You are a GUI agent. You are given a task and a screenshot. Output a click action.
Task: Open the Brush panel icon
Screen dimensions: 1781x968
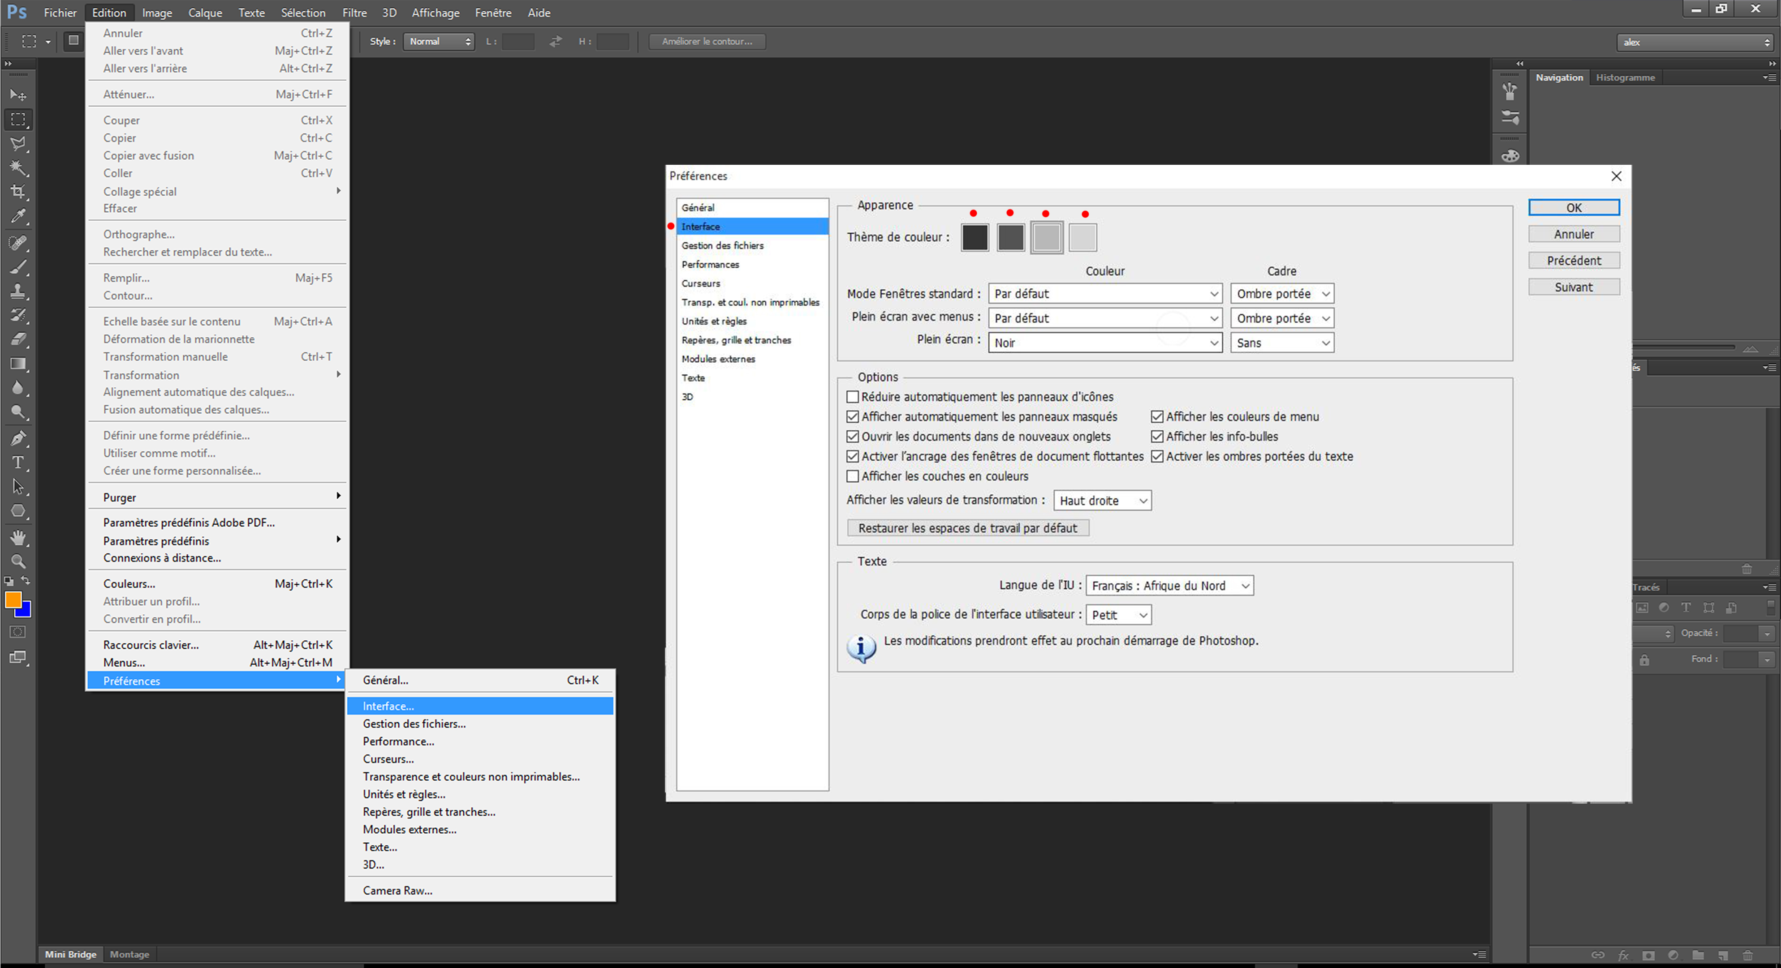coord(1510,117)
